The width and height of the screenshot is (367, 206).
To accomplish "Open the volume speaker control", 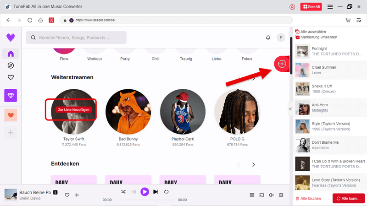I will pyautogui.click(x=271, y=195).
